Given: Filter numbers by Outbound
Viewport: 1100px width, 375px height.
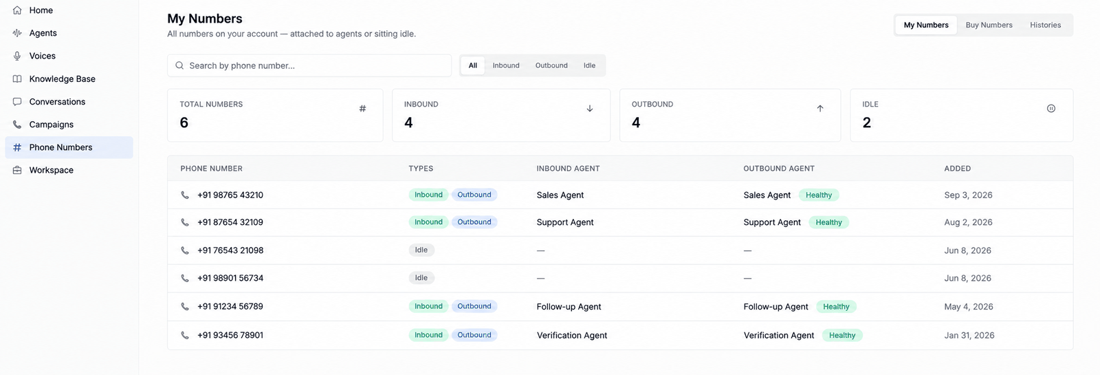Looking at the screenshot, I should tap(551, 65).
